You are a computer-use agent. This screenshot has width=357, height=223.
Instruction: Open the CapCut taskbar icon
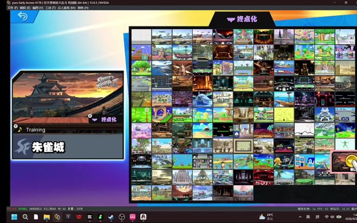[90, 217]
